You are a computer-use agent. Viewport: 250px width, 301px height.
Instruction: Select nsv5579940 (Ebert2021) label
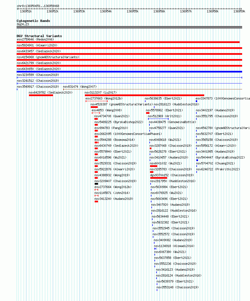click(x=113, y=152)
